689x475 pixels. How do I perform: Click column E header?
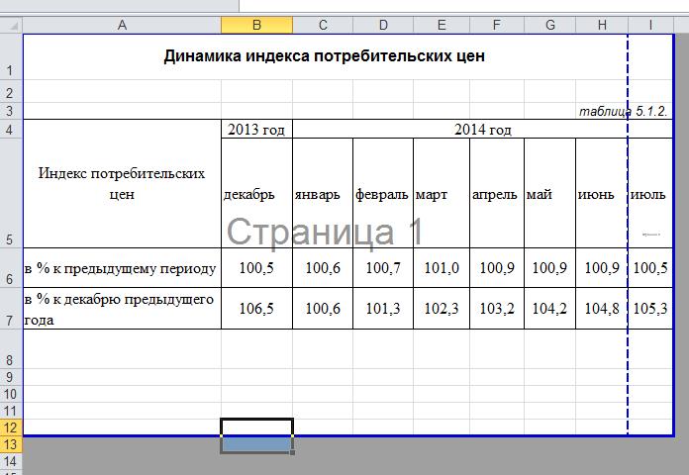pos(441,25)
